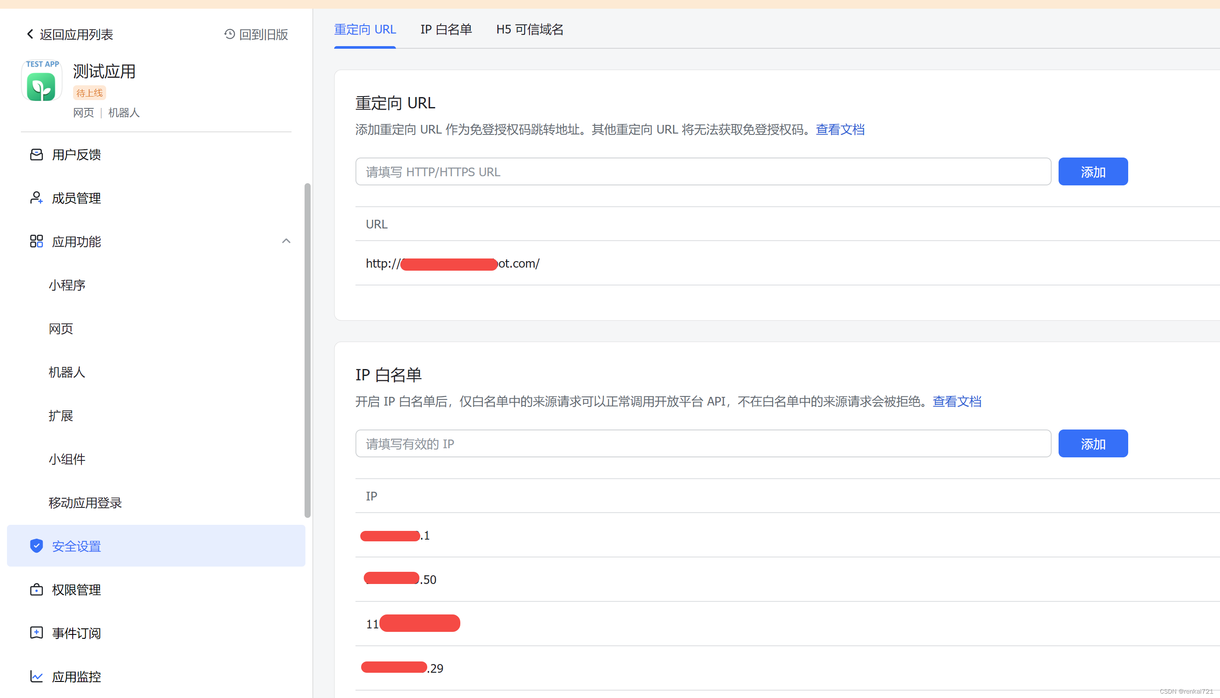Focus the HTTP/HTTPS URL input field

point(703,171)
